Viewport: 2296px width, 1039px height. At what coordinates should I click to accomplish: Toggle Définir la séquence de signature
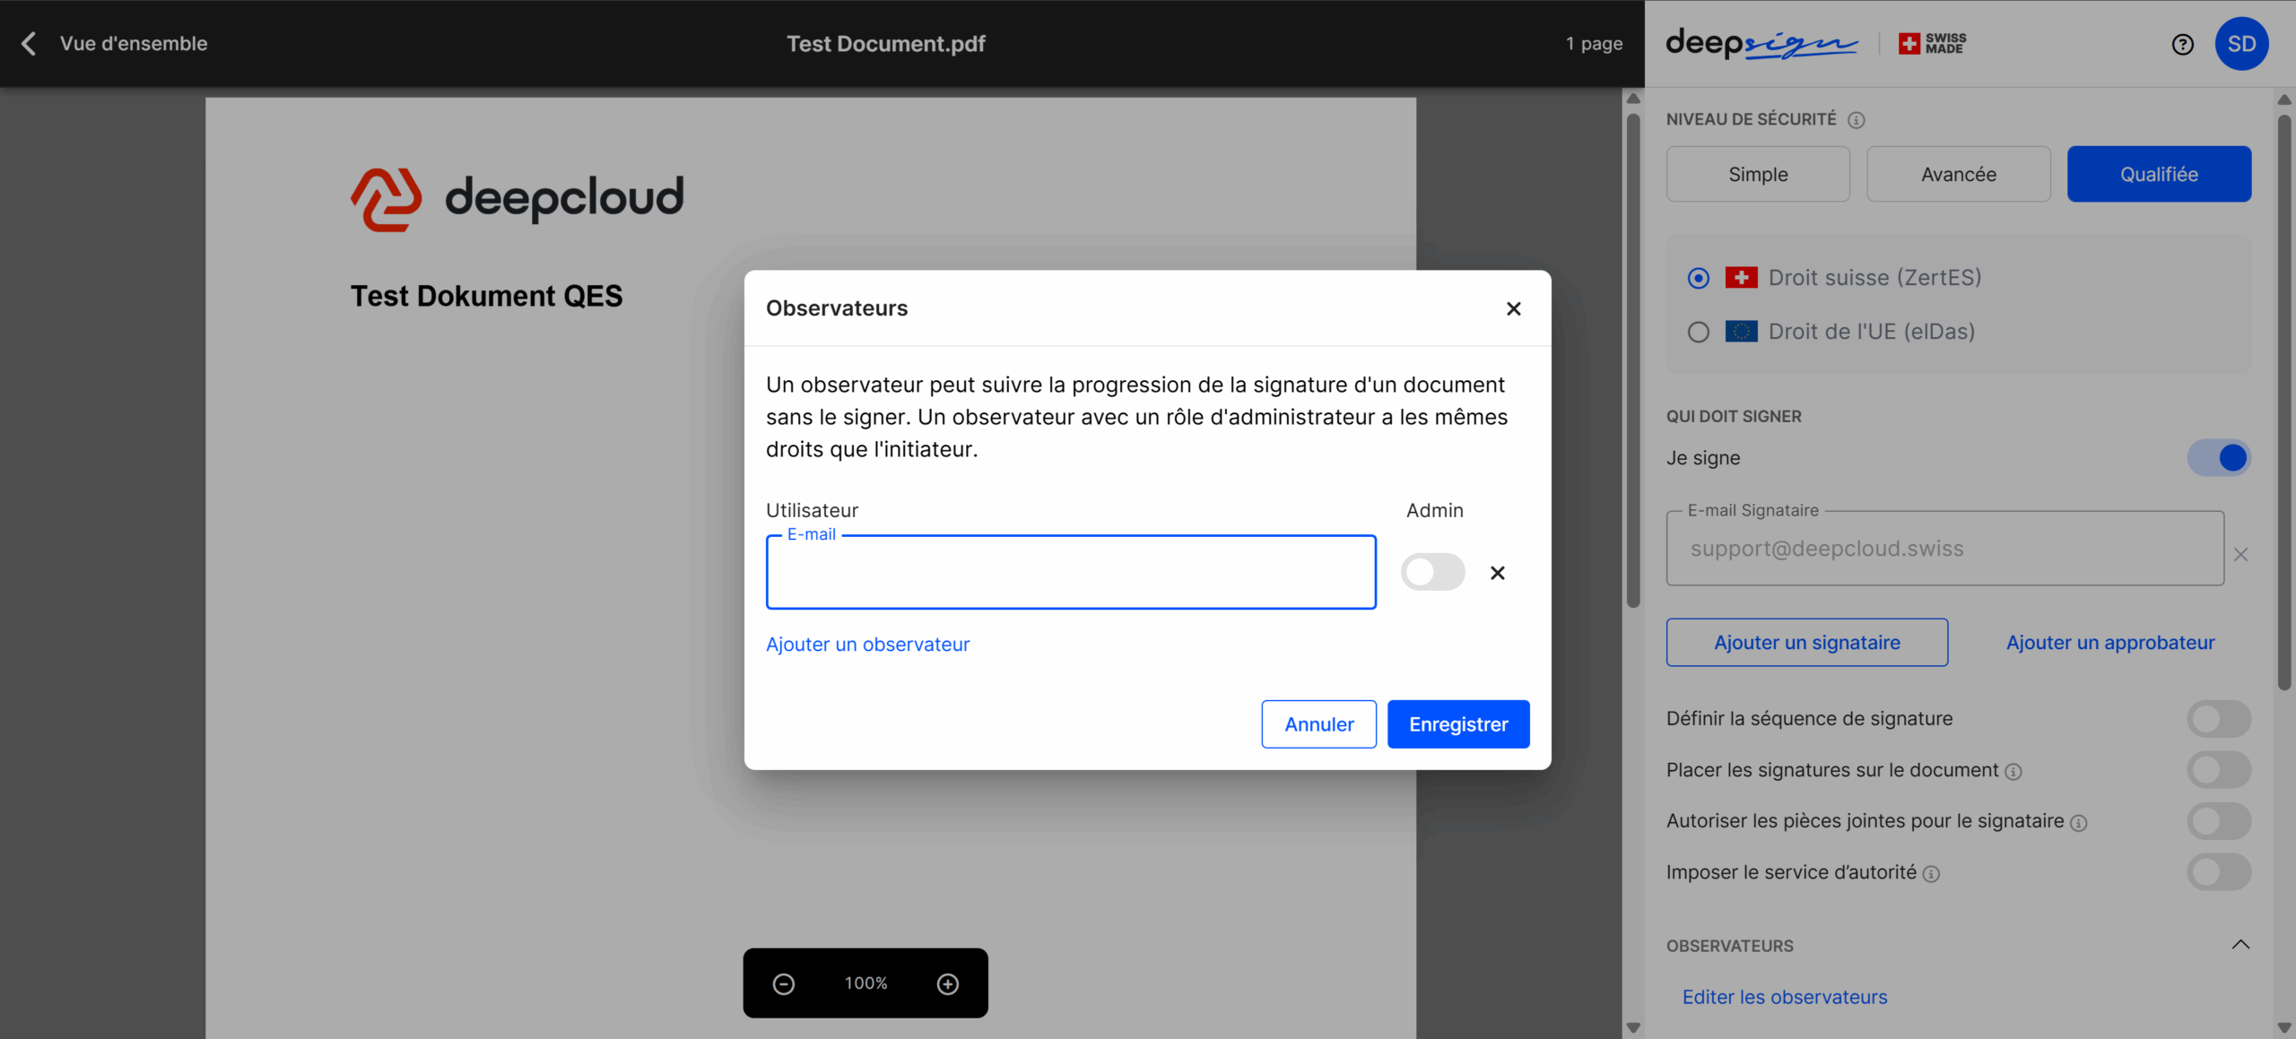(2218, 719)
